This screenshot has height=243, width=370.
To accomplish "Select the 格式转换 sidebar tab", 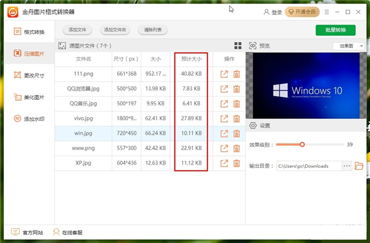I will [x=29, y=31].
